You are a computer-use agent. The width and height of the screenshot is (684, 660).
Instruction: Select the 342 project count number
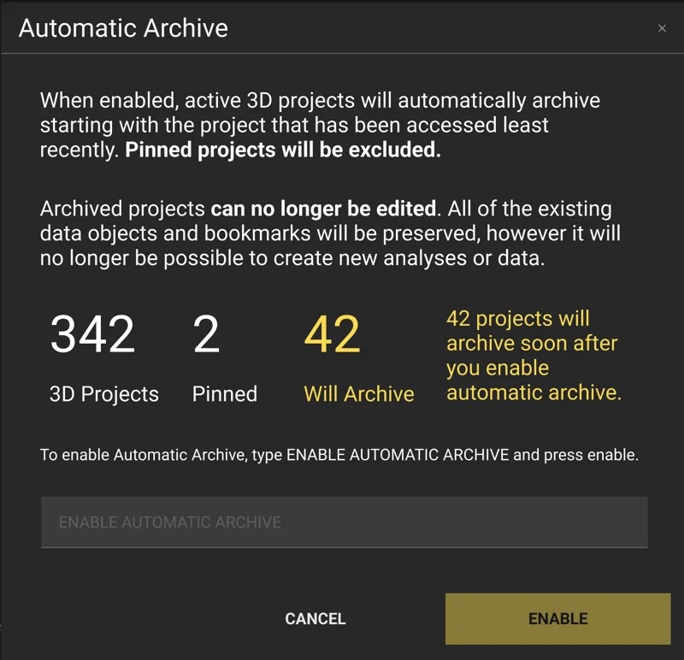click(x=92, y=334)
